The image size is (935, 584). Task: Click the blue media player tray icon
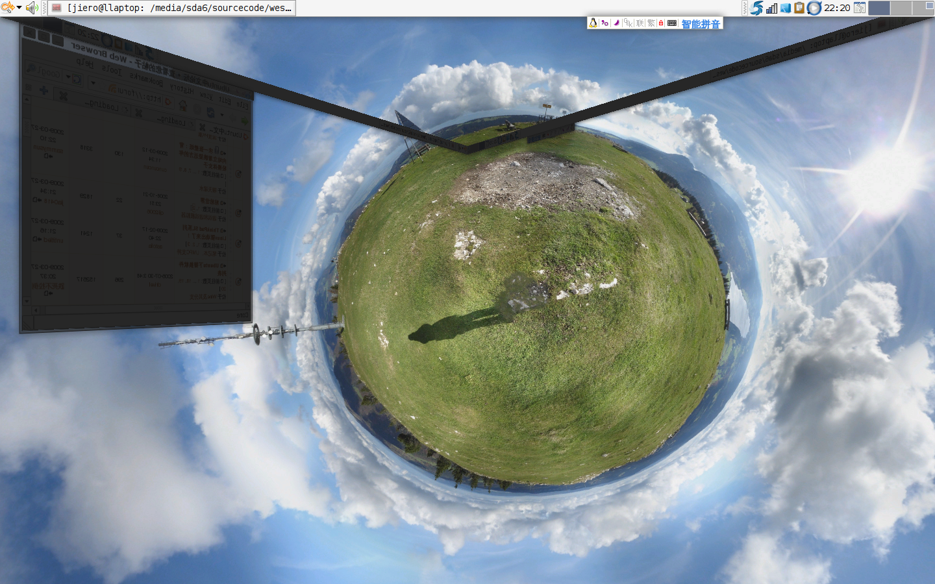814,8
